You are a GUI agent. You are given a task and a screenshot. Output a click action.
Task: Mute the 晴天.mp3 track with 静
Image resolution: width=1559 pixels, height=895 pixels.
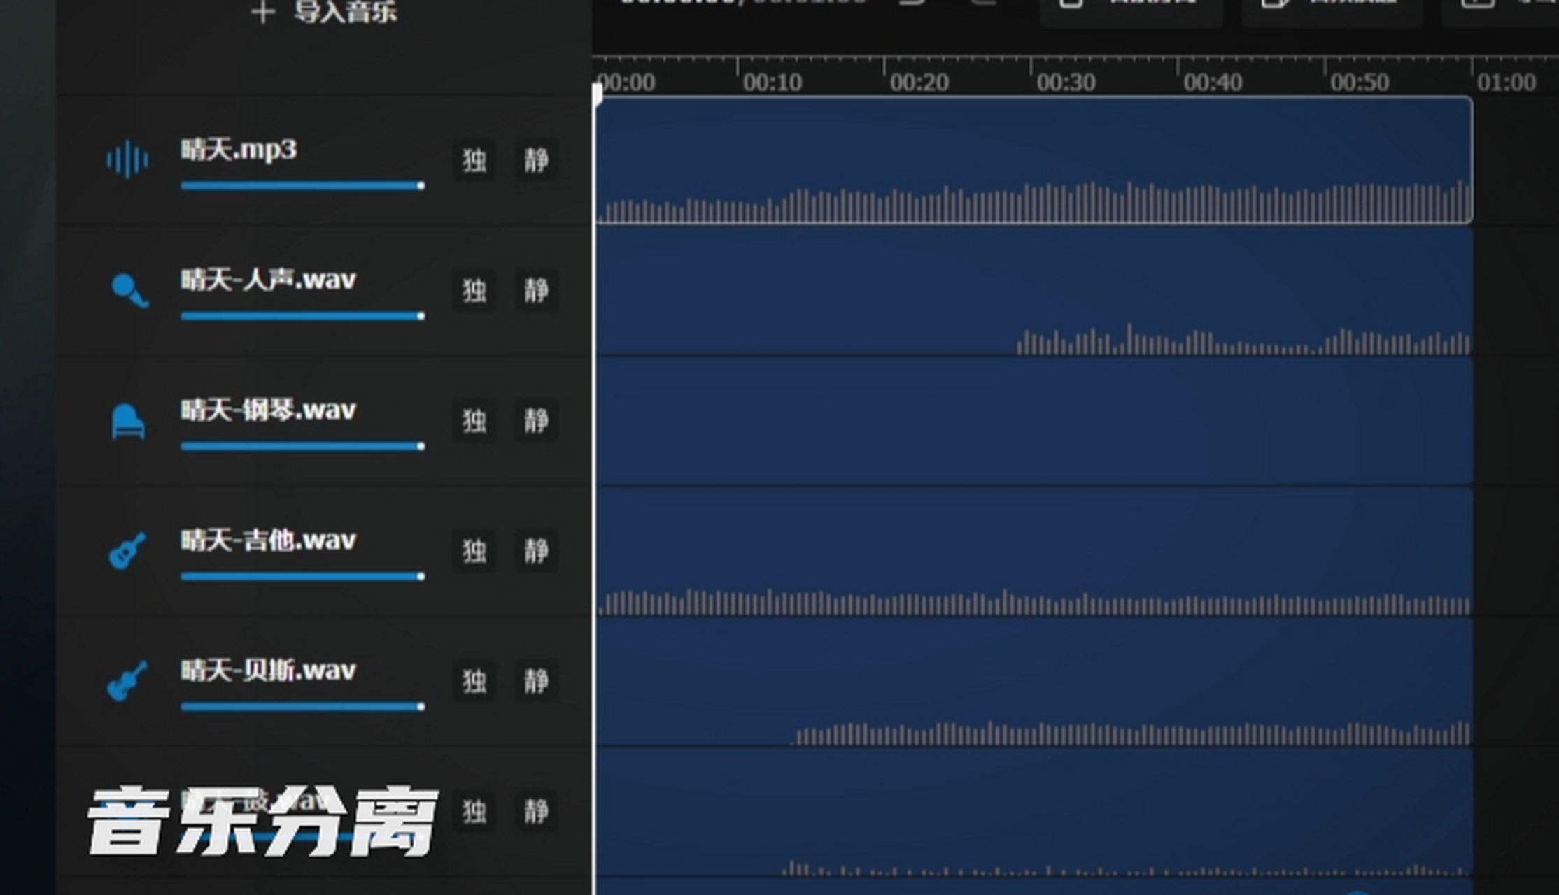[x=536, y=160]
